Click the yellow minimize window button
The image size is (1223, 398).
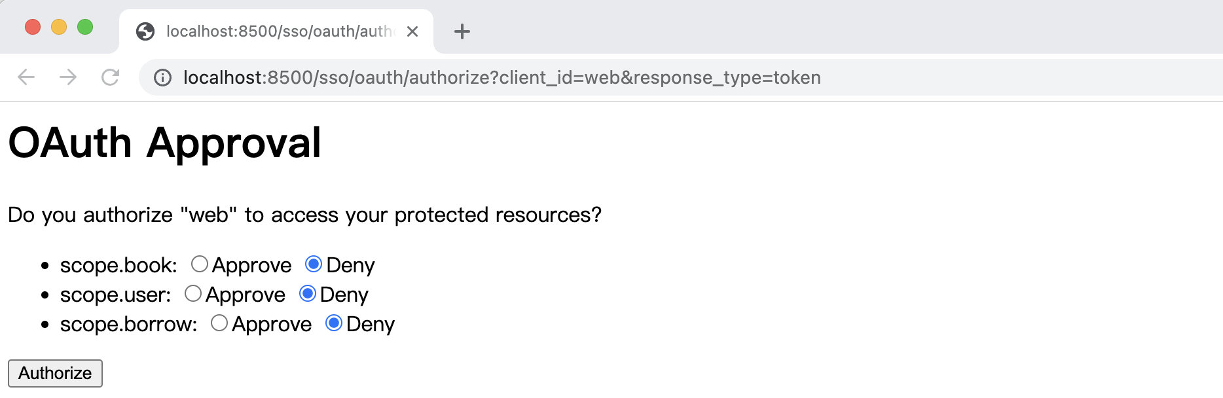(x=59, y=27)
